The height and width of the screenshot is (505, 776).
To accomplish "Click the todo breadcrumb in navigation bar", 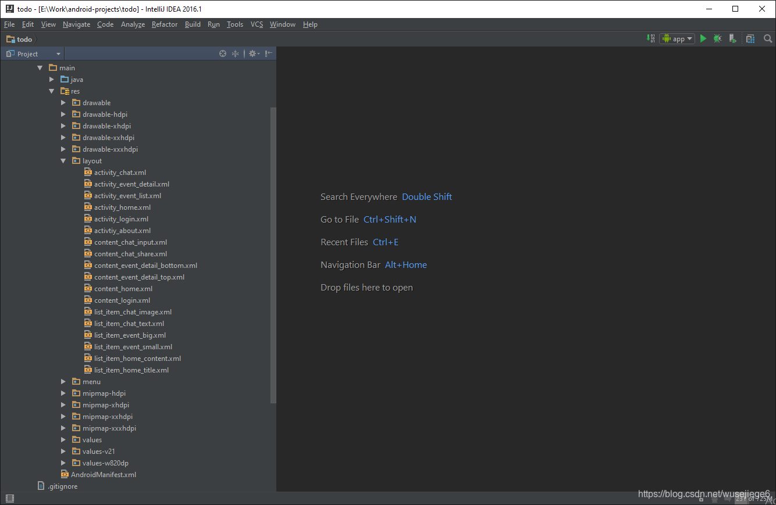I will pos(19,39).
